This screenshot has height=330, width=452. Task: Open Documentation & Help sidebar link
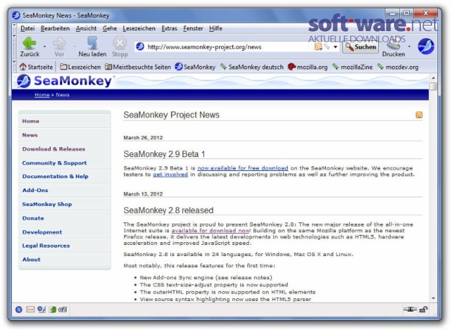point(55,176)
